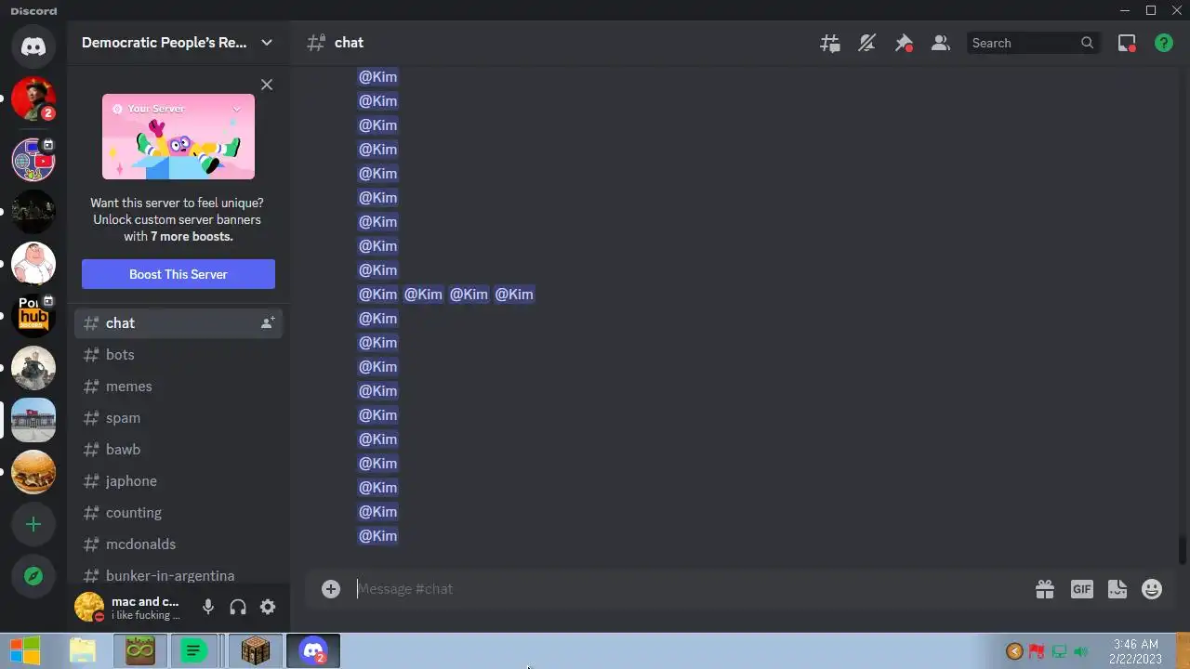
Task: Click Discord icon in taskbar
Action: click(x=313, y=650)
